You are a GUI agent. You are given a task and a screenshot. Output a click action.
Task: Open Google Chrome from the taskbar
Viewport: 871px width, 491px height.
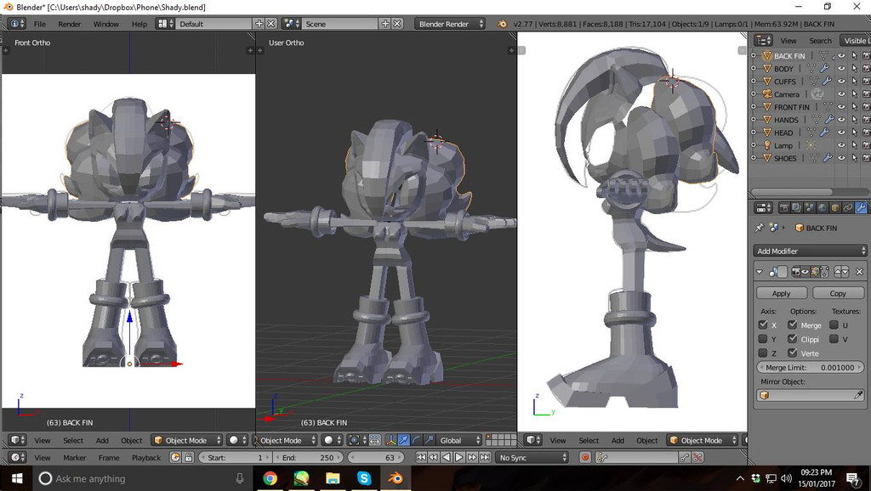click(x=270, y=478)
